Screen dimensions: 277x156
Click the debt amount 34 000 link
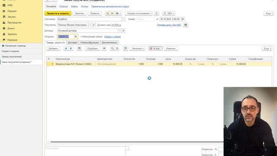click(x=116, y=25)
